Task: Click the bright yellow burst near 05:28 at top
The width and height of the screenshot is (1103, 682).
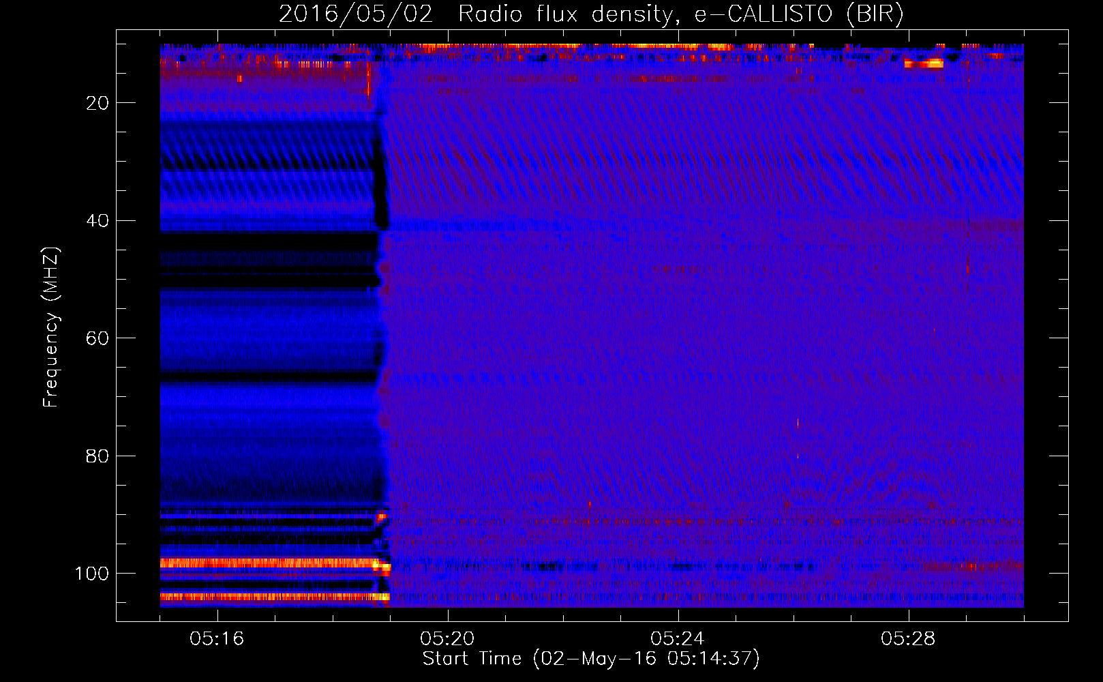Action: click(x=924, y=63)
